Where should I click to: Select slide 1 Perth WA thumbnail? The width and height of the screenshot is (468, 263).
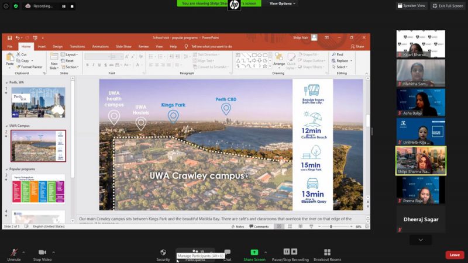[38, 102]
